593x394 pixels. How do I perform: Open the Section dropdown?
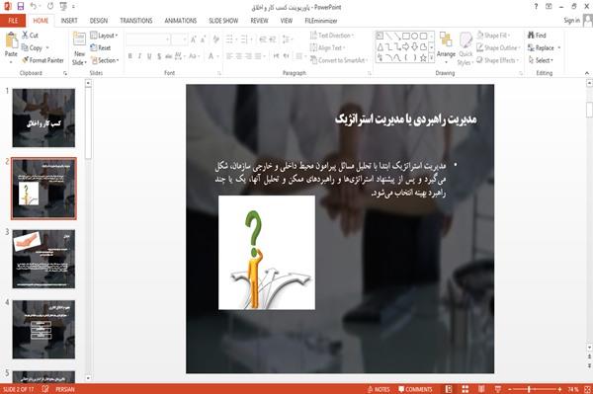105,60
